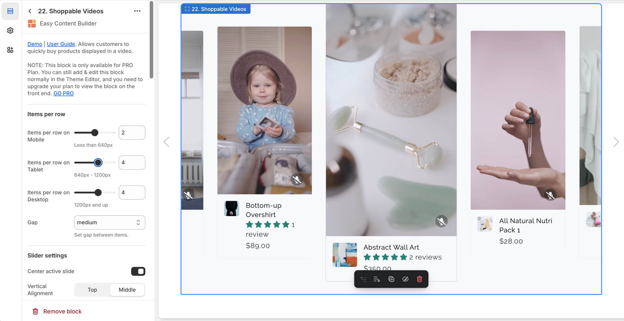Click the Items per row on Tablet slider
The width and height of the screenshot is (624, 321).
click(x=95, y=162)
